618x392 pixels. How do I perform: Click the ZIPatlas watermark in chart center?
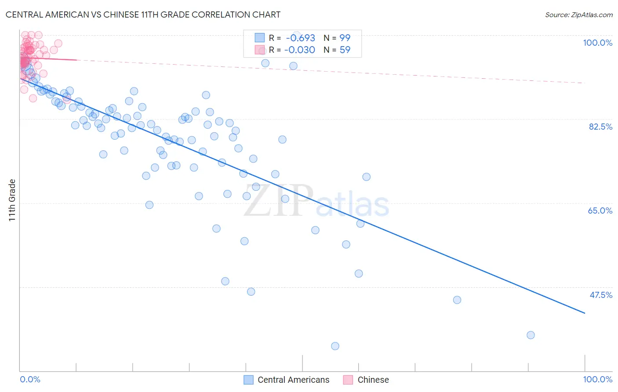pos(316,201)
